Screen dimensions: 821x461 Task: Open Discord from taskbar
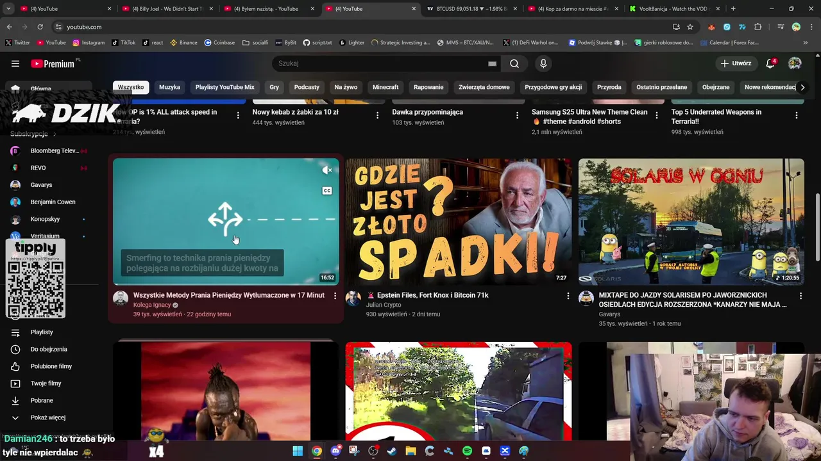coord(335,451)
